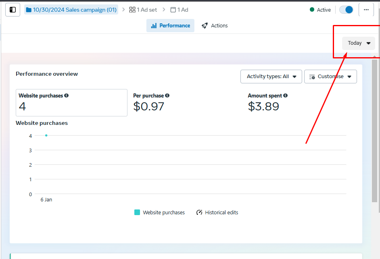Click the 6 Jan data point on chart
The image size is (380, 259).
coord(46,135)
